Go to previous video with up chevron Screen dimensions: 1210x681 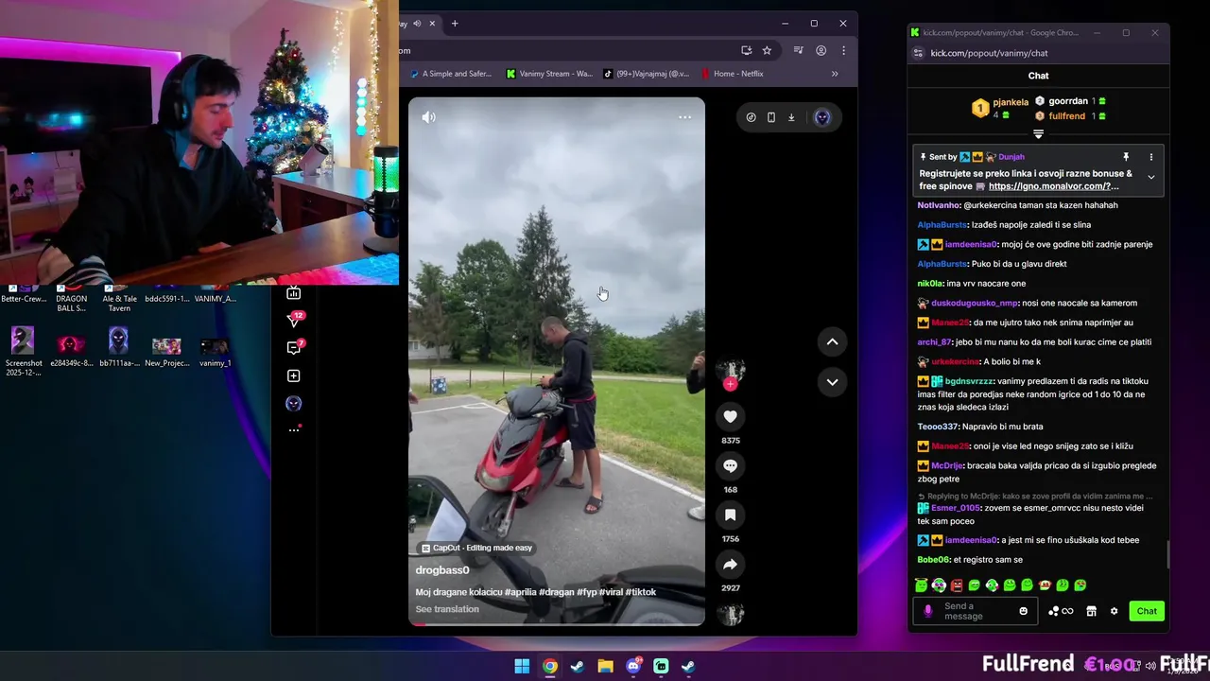click(832, 341)
